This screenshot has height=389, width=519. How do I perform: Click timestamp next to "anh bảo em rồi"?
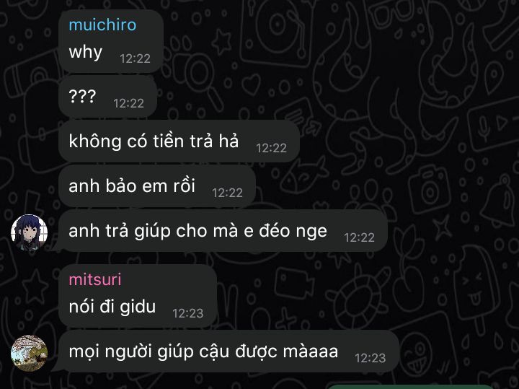click(x=227, y=193)
